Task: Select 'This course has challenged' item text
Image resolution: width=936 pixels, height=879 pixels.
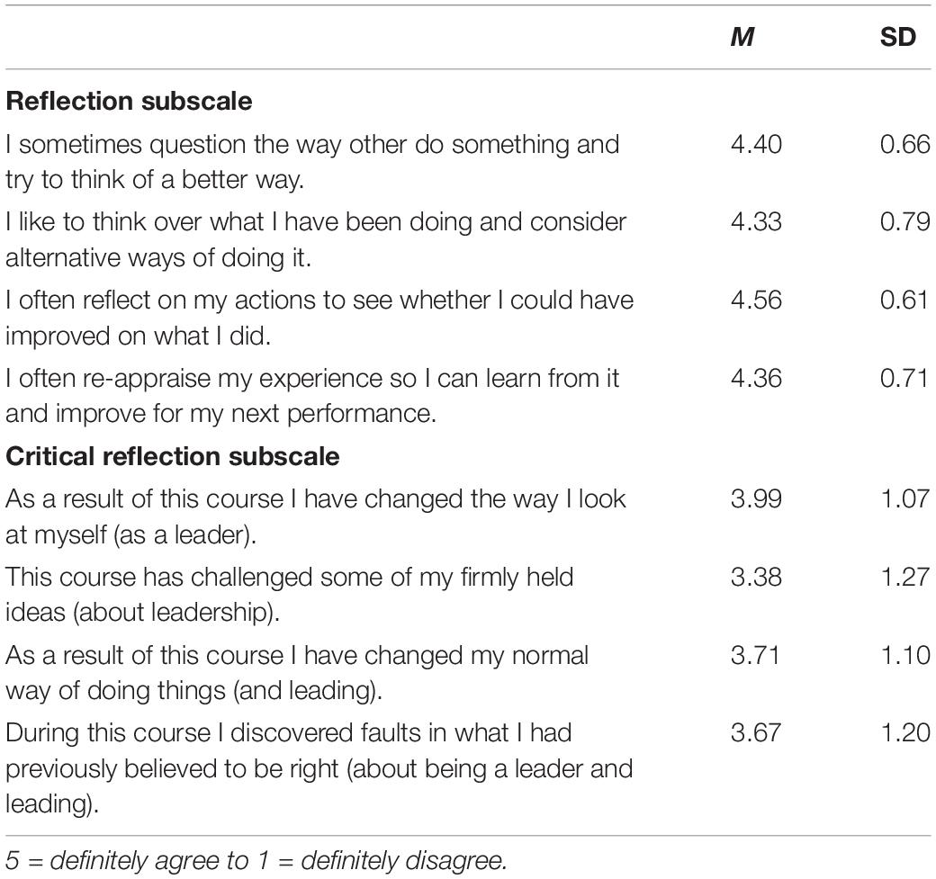Action: [x=290, y=595]
